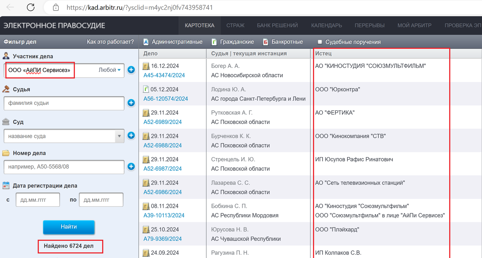Go to the Календарь tab
The height and width of the screenshot is (258, 482).
coord(327,25)
